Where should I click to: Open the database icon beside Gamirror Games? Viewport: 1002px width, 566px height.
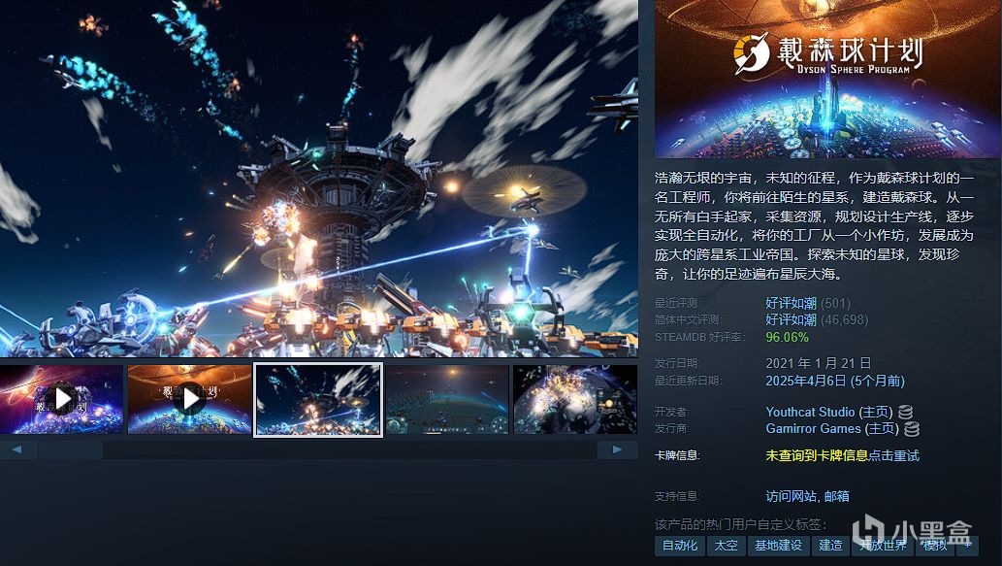click(912, 428)
